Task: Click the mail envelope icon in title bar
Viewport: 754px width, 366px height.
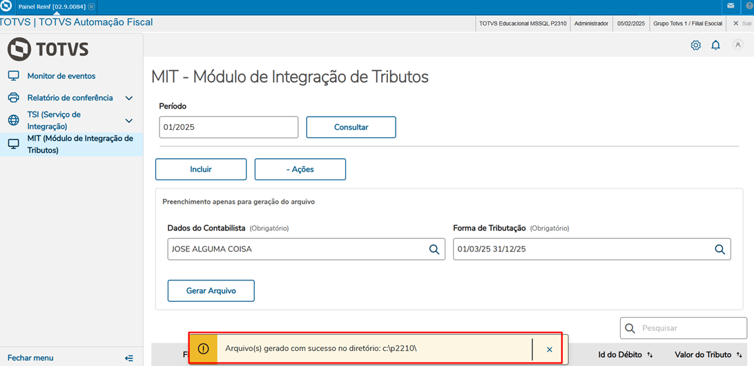Action: (x=731, y=6)
